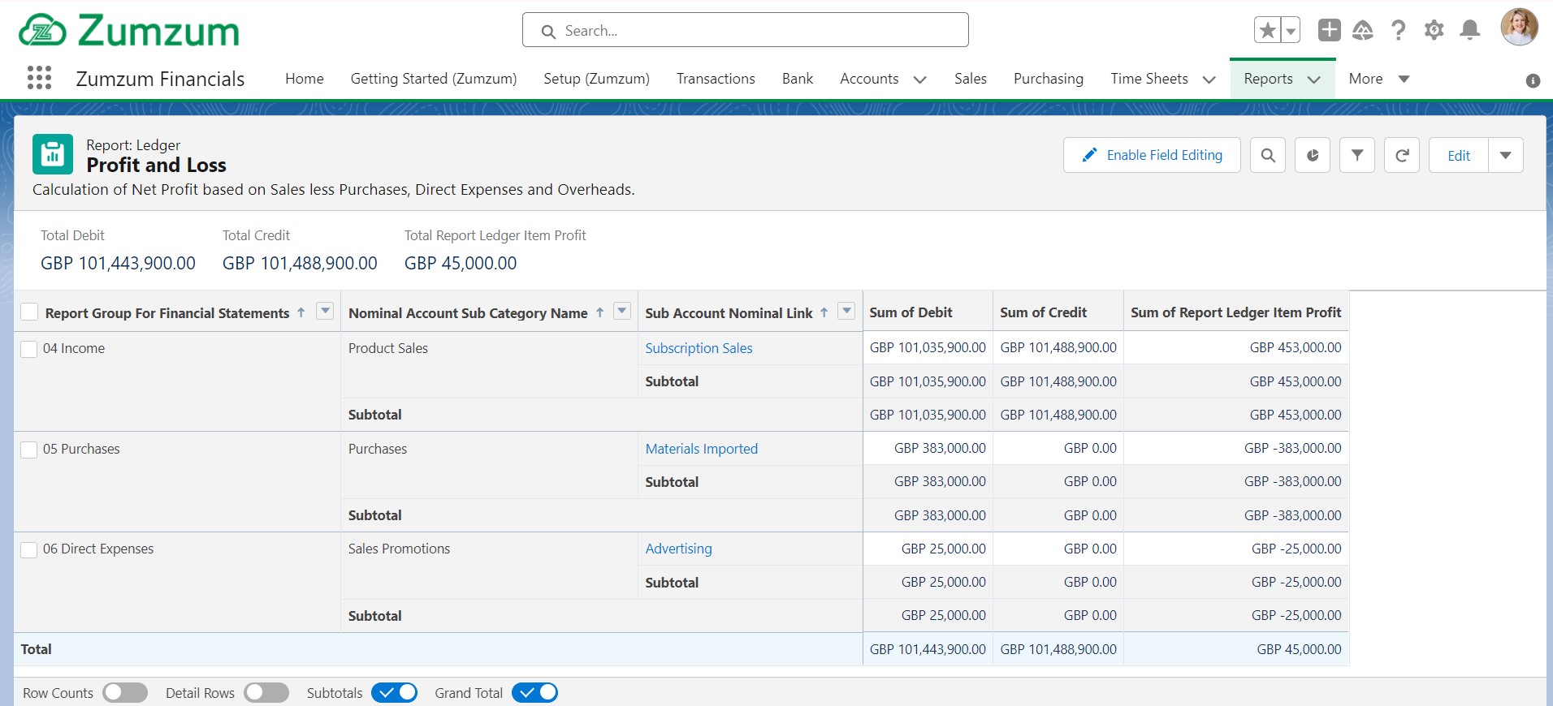This screenshot has width=1553, height=706.
Task: Open the report Filters funnel button
Action: tap(1357, 155)
